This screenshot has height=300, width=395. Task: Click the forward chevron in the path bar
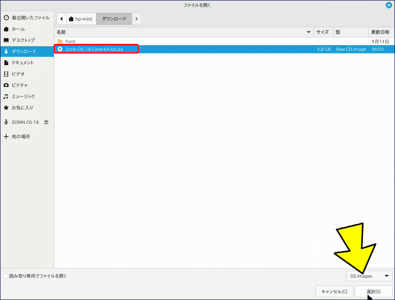click(x=137, y=18)
